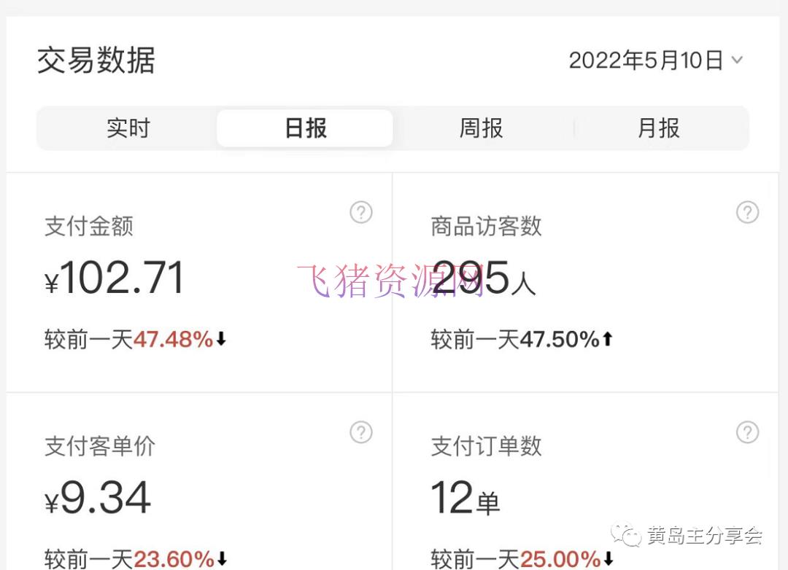The width and height of the screenshot is (788, 570).
Task: Click the downward arrow next to 23.60%
Action: pyautogui.click(x=221, y=560)
